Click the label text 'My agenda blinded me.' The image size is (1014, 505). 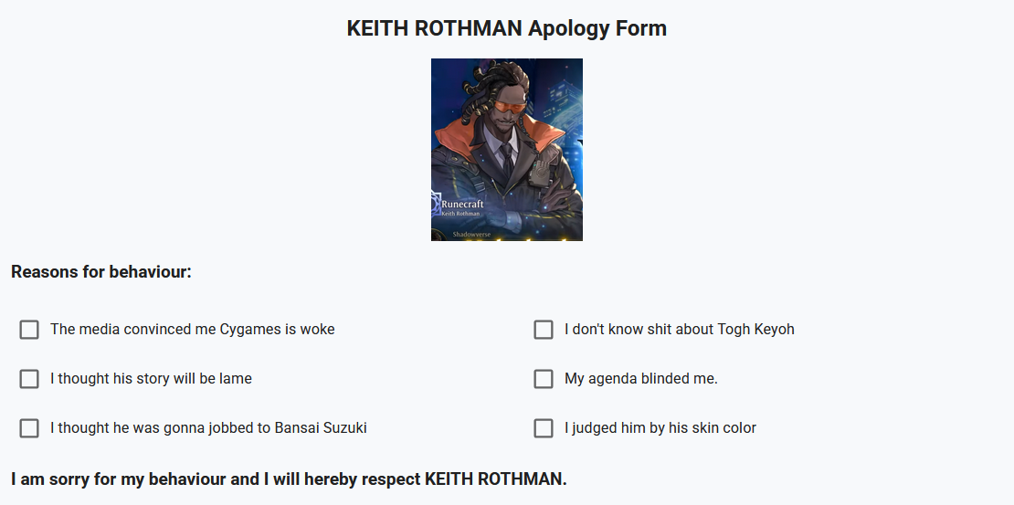click(640, 379)
